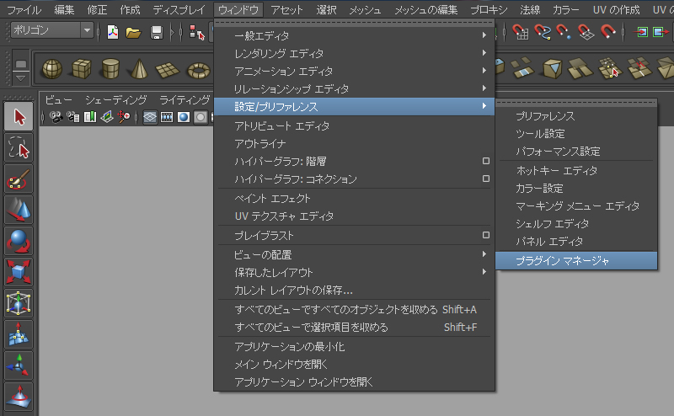Viewport: 674px width, 416px height.
Task: Select the arrow Select tool
Action: (x=19, y=116)
